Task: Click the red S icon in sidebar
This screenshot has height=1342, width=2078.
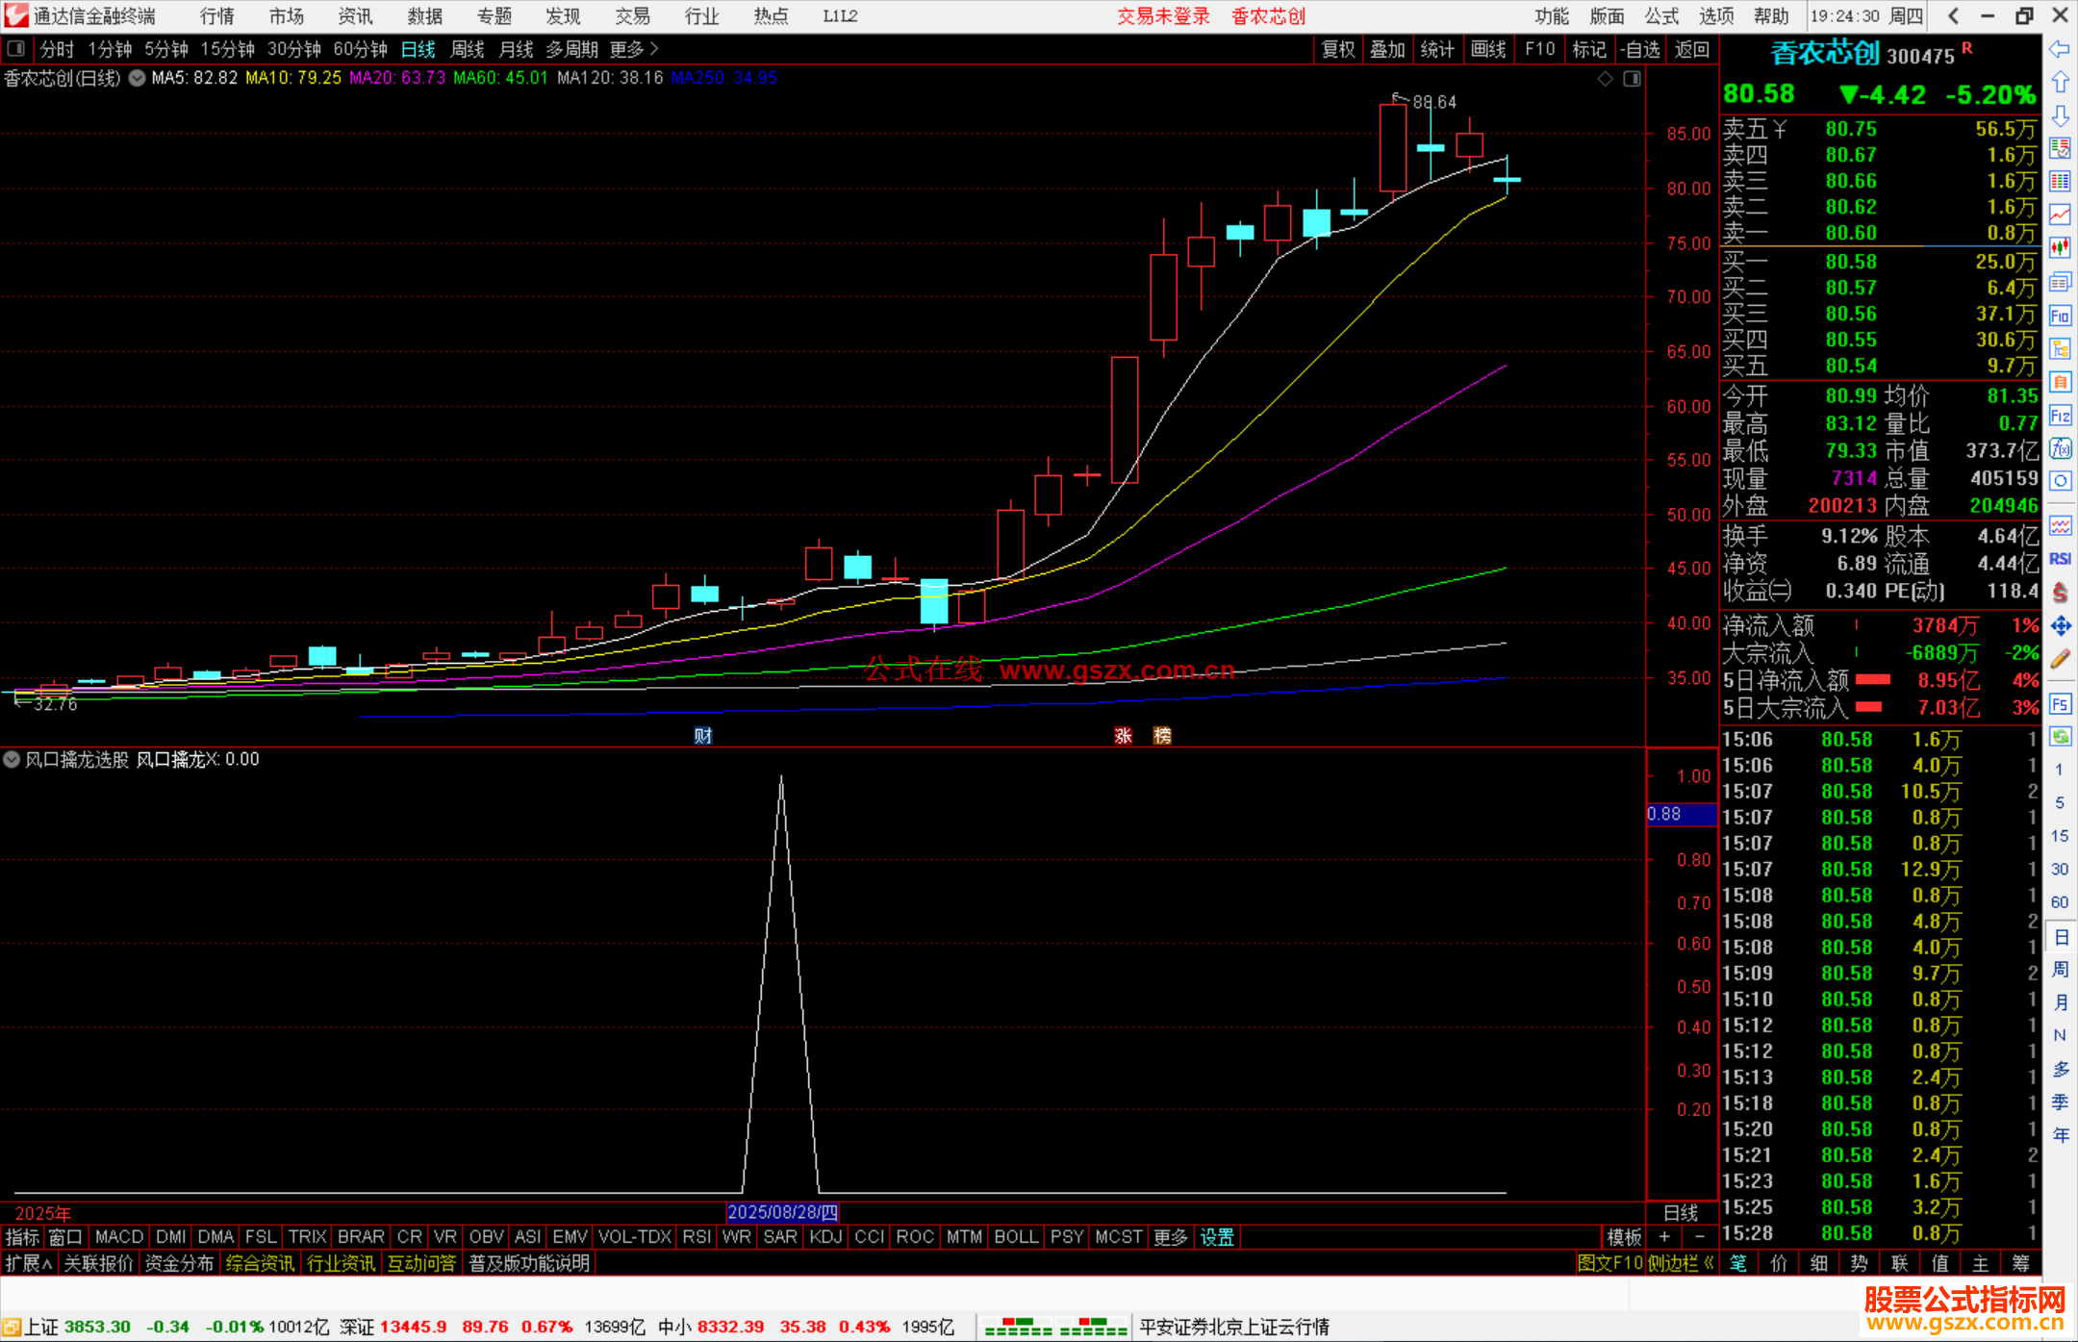Action: [2060, 593]
